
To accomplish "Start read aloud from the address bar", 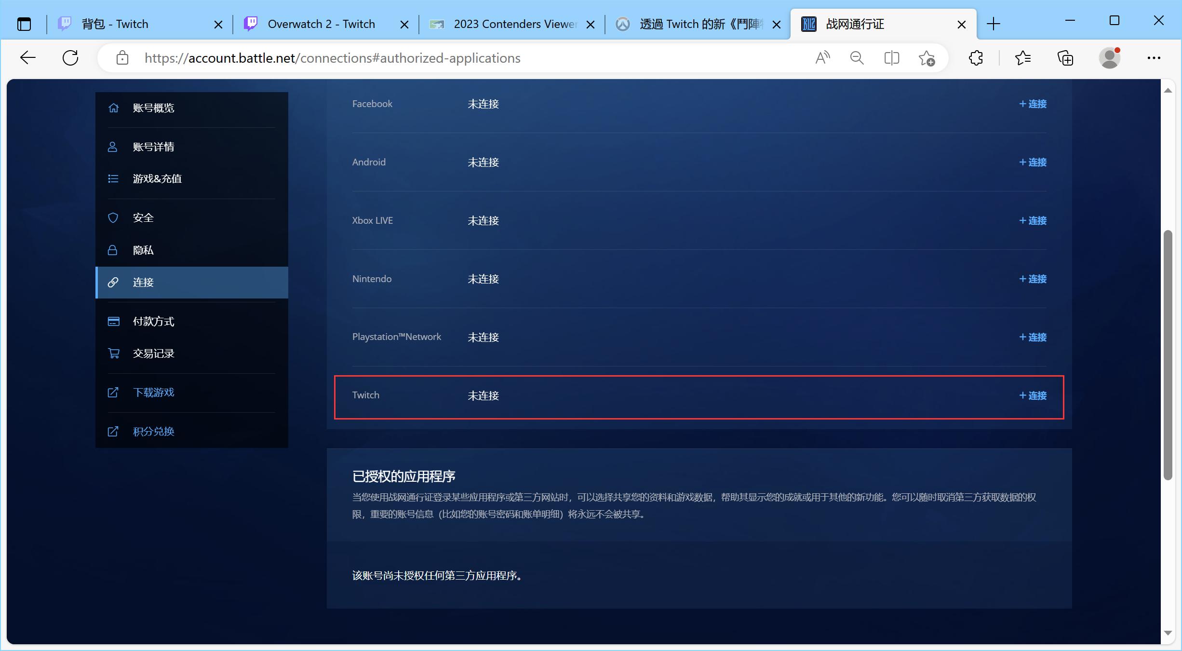I will pos(821,57).
